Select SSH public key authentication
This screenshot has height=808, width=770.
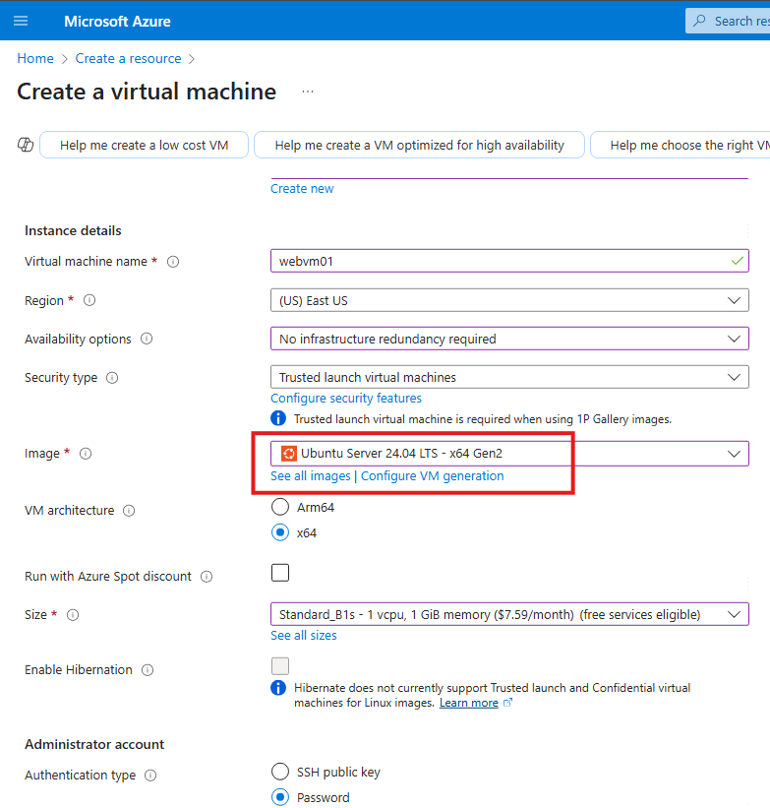[x=280, y=772]
